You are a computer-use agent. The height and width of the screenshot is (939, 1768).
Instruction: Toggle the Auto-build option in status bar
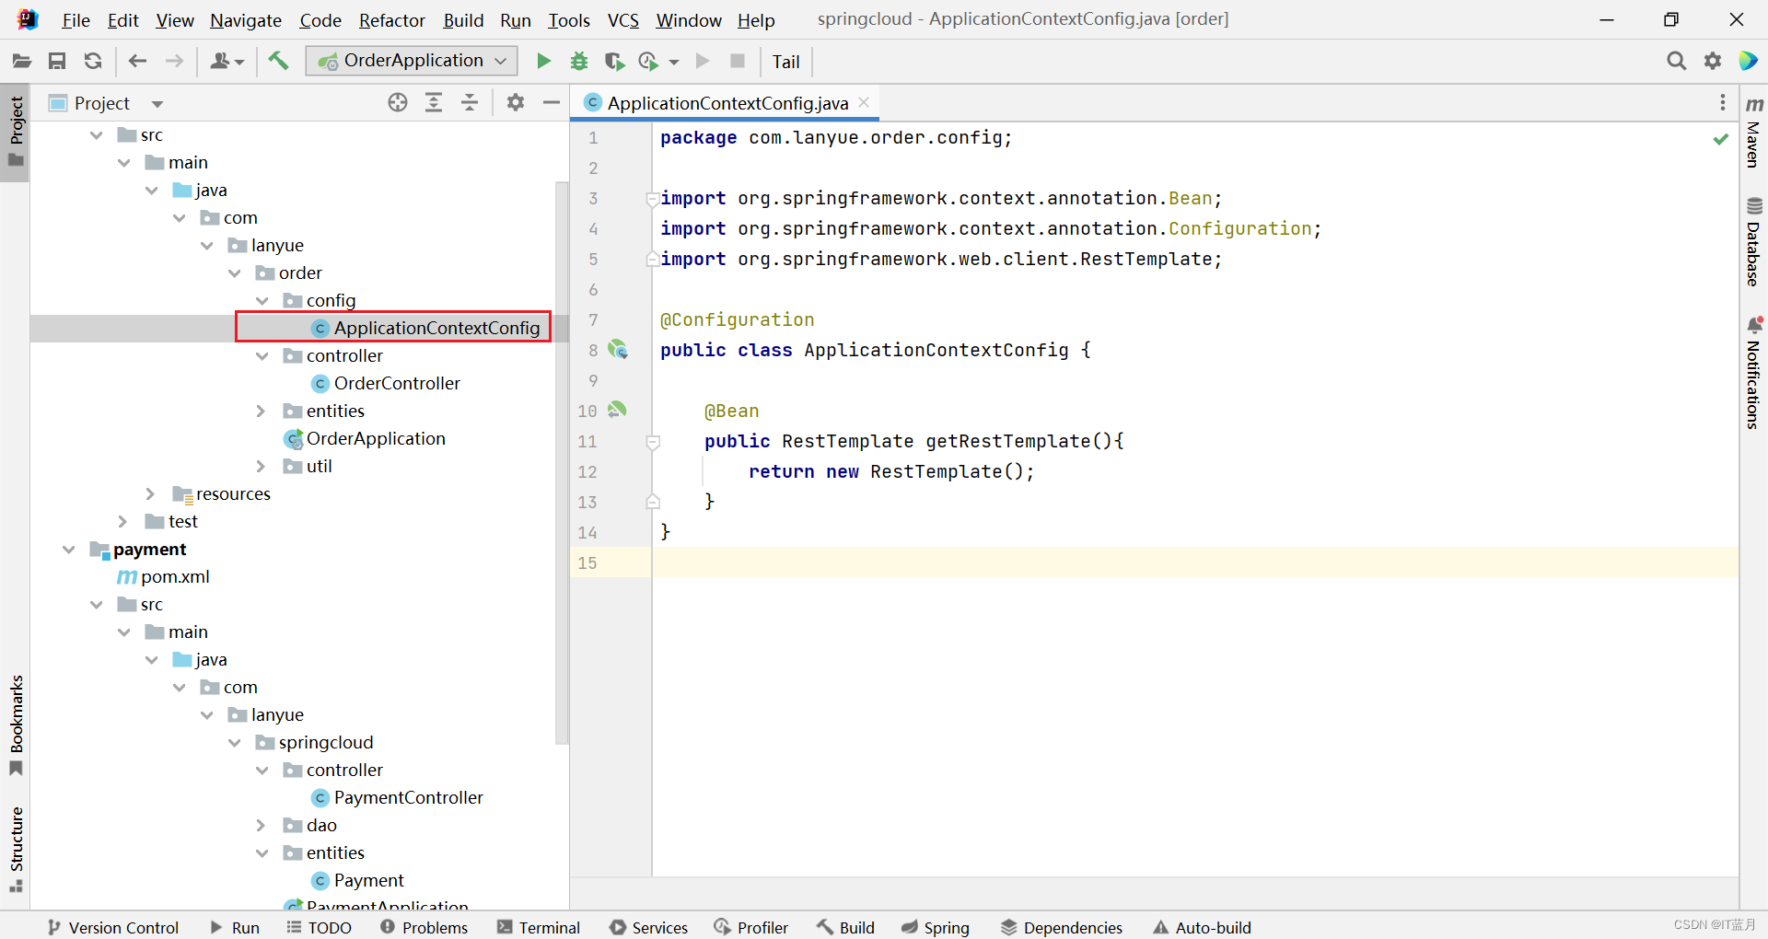pyautogui.click(x=1202, y=927)
